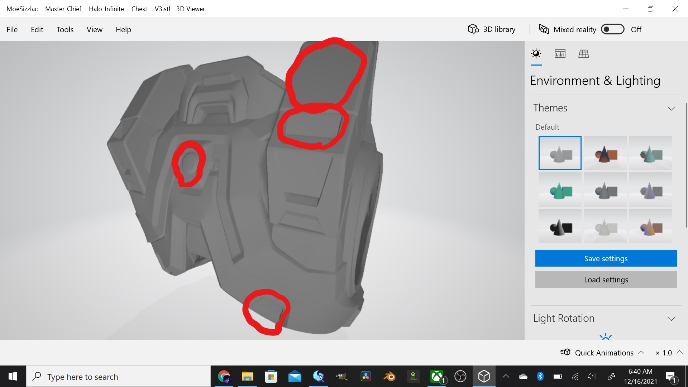Show hidden system tray icons
This screenshot has width=688, height=387.
pos(506,376)
